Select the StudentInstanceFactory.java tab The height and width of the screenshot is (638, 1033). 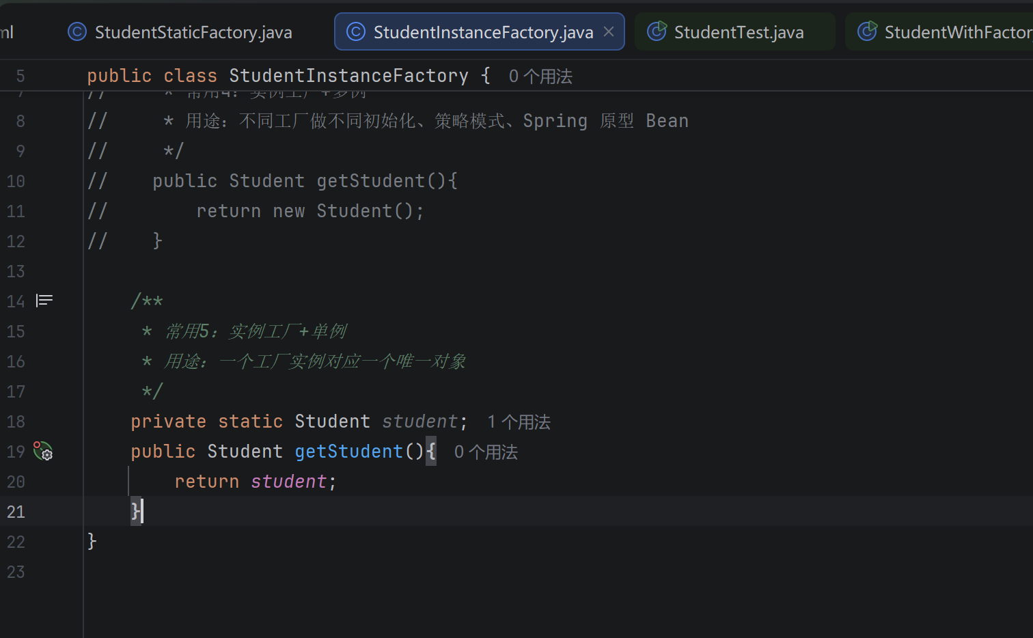(480, 32)
